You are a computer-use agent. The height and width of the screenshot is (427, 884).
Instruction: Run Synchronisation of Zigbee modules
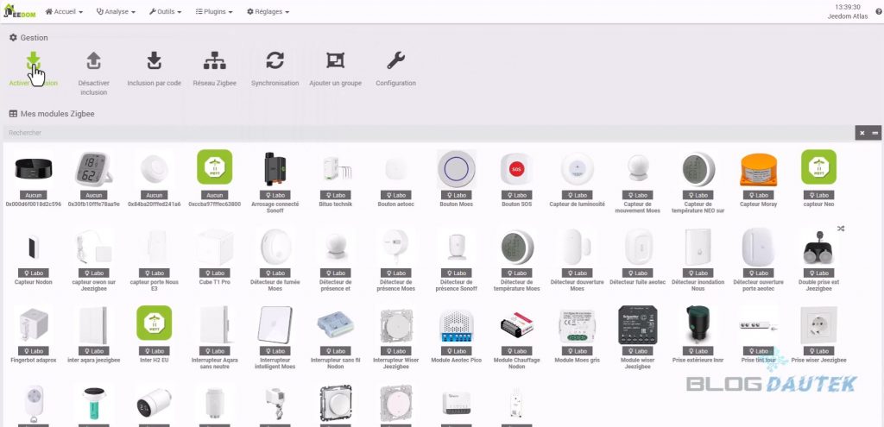coord(275,61)
